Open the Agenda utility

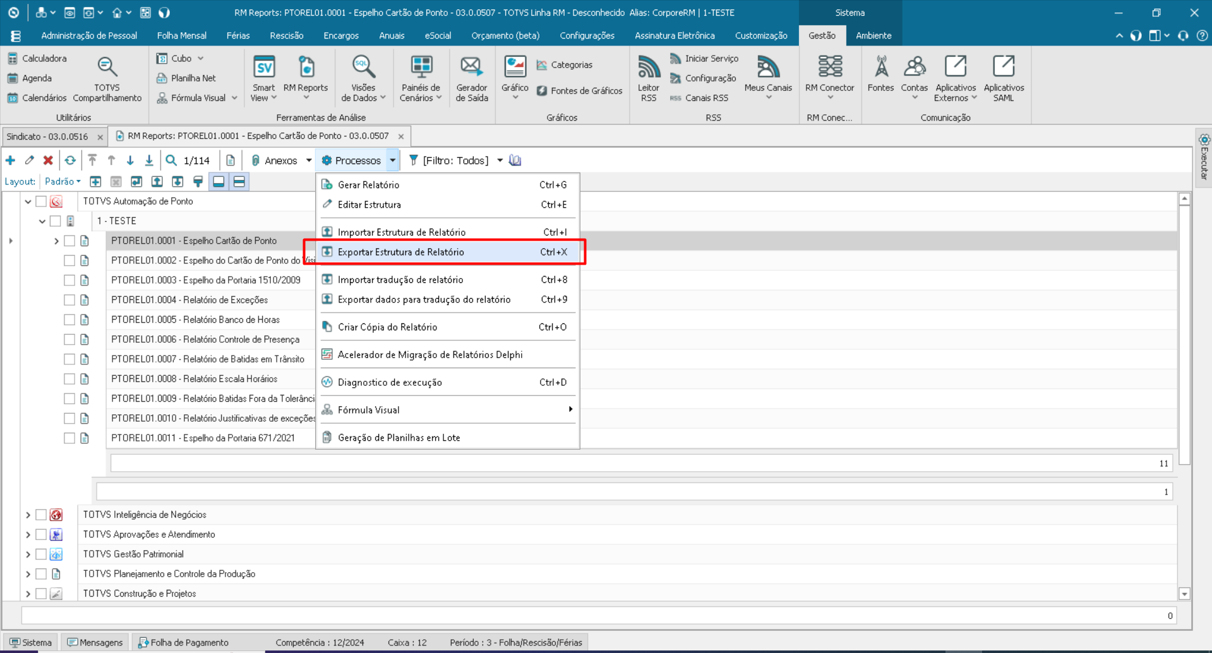click(x=30, y=78)
